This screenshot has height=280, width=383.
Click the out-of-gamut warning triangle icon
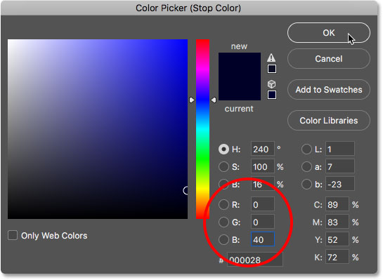point(271,58)
